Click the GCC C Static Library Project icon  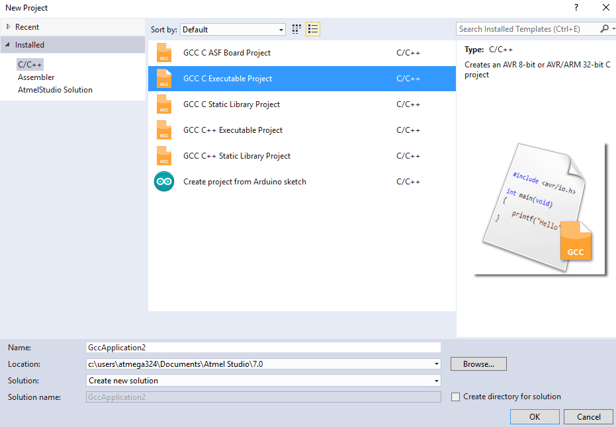[164, 104]
